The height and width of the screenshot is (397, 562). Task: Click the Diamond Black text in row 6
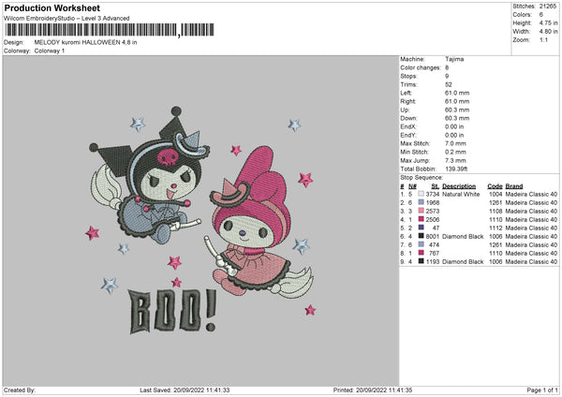click(x=463, y=237)
